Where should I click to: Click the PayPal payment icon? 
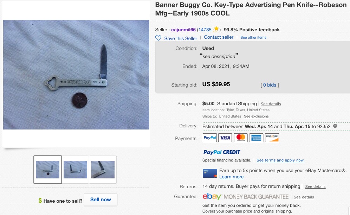(x=209, y=138)
